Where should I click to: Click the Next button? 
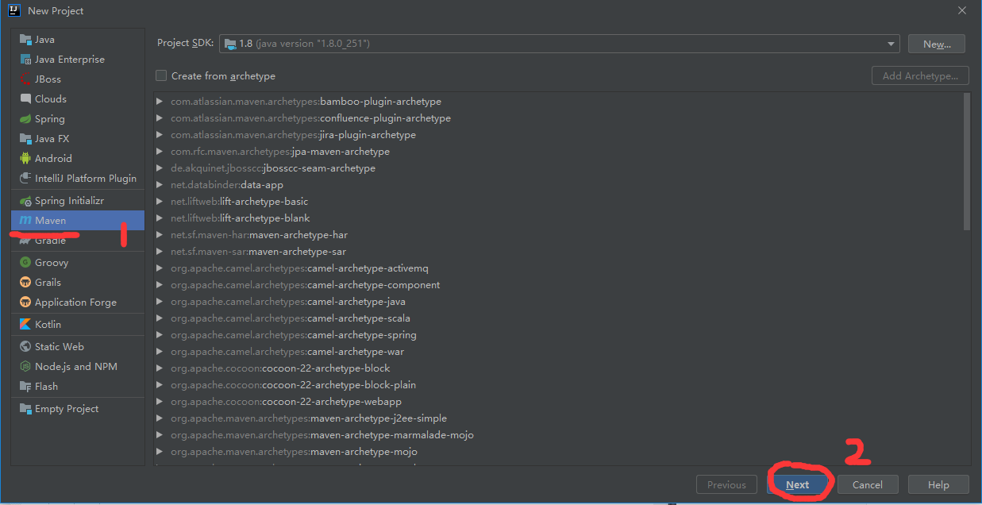pos(798,485)
